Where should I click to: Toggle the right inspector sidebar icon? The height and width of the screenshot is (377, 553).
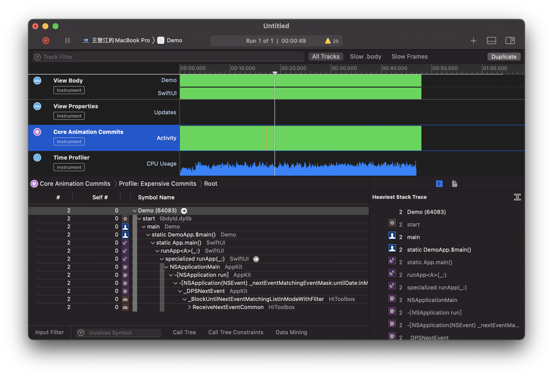coord(510,41)
